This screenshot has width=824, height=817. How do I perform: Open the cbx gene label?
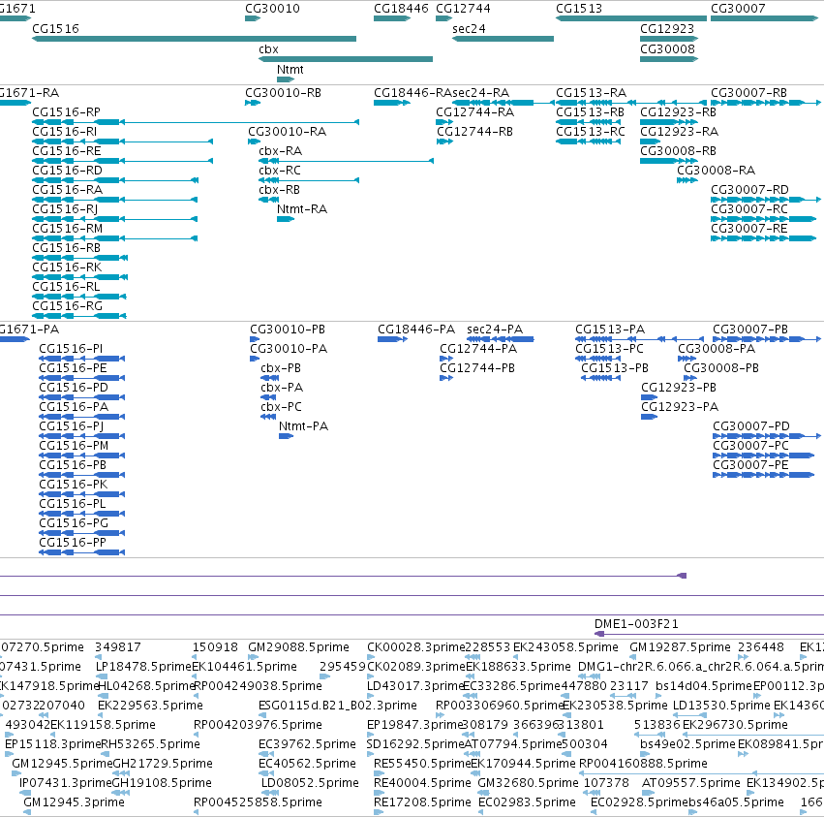pyautogui.click(x=268, y=48)
